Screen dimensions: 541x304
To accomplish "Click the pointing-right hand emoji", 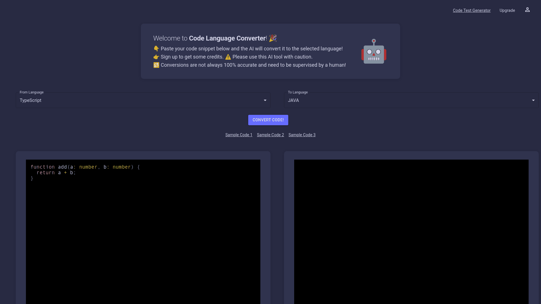I will (x=156, y=57).
